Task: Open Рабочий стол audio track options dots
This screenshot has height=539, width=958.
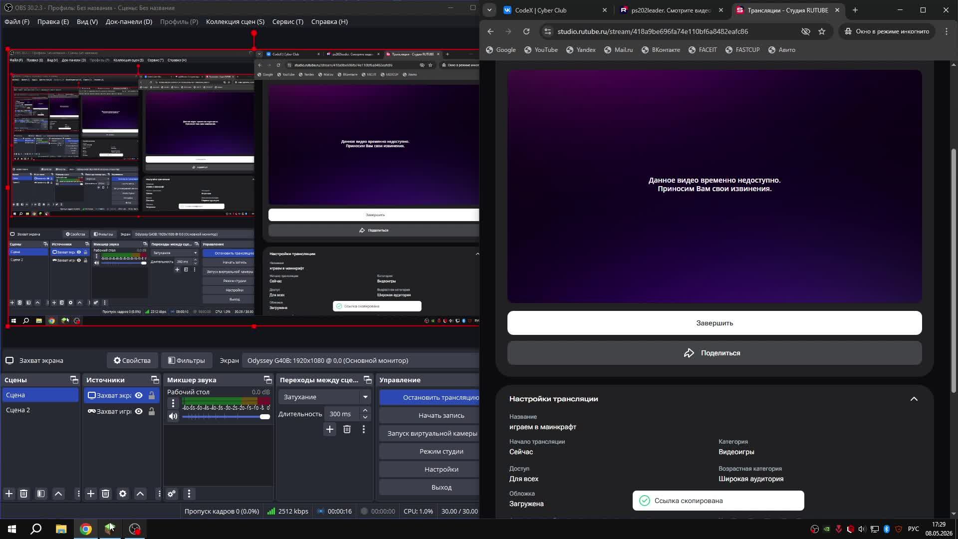Action: pos(173,403)
